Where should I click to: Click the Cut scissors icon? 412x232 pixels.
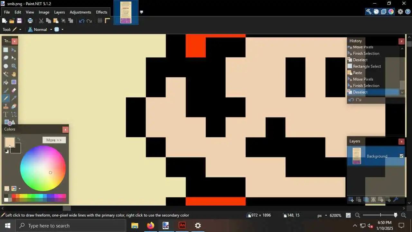(41, 21)
